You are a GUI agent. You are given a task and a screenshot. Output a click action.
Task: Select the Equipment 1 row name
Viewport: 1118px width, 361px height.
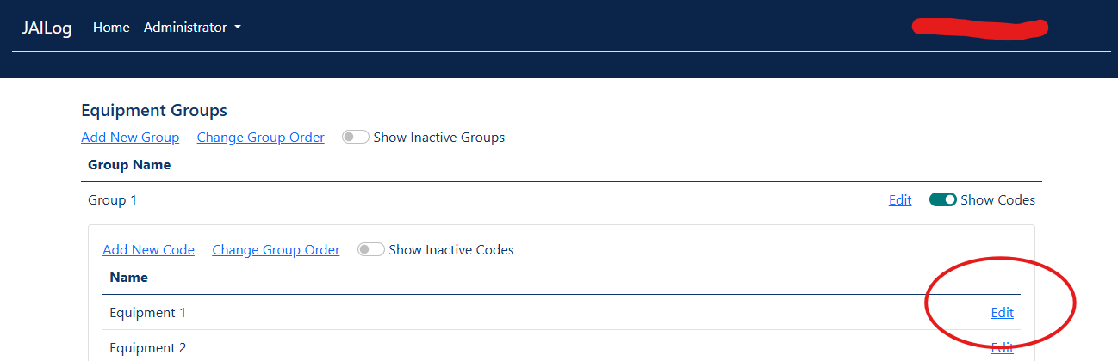coord(147,313)
